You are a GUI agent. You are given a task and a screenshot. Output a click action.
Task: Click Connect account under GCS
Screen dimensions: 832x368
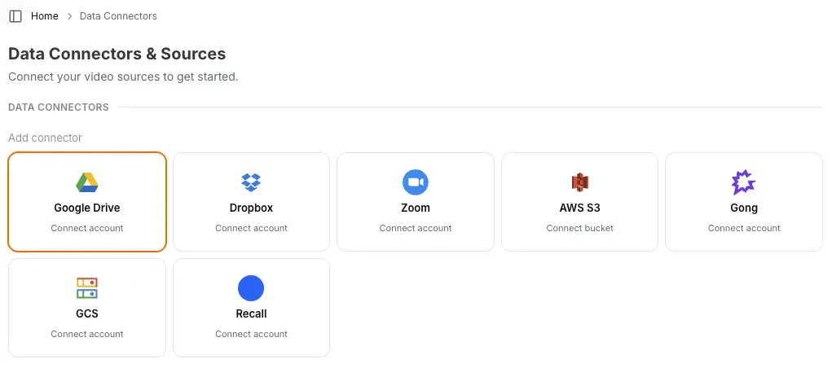click(x=87, y=334)
